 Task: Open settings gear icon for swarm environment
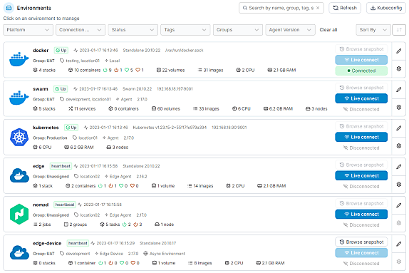[398, 107]
